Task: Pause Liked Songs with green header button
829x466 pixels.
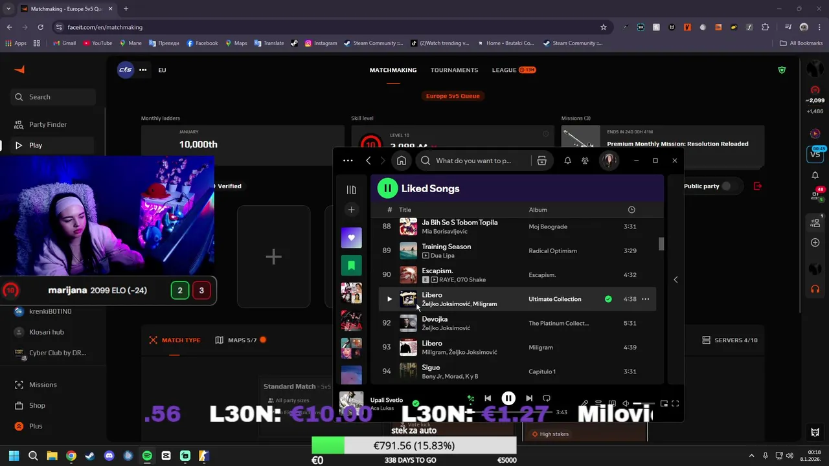Action: coord(387,188)
